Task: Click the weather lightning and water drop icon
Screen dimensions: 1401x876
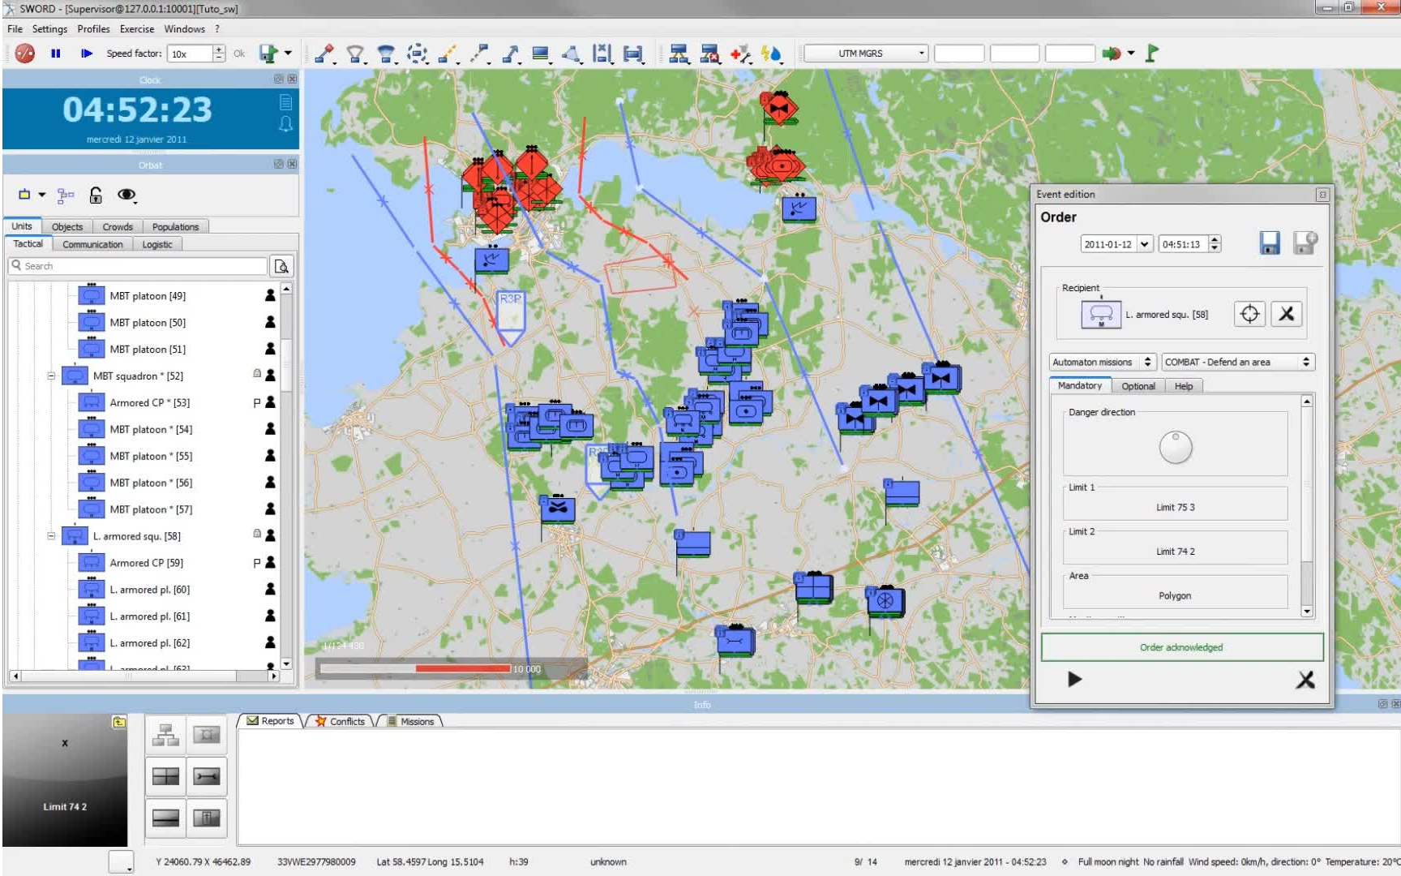Action: [x=771, y=54]
